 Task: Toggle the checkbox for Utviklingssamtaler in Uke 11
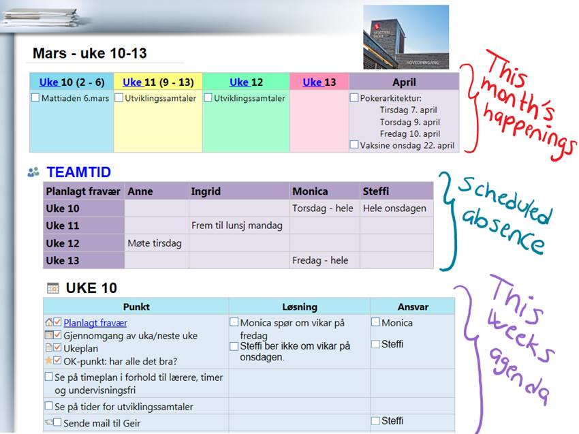click(x=118, y=97)
